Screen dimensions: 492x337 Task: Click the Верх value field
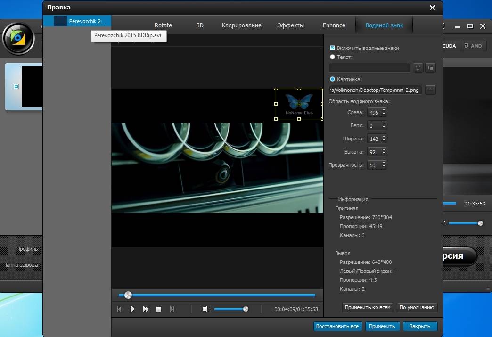point(374,125)
